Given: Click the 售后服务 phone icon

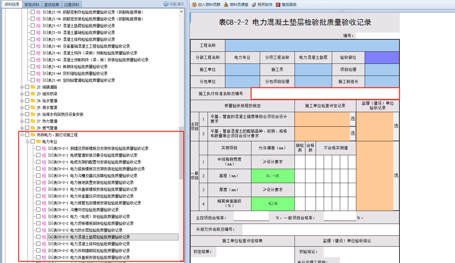Looking at the screenshot, I should pyautogui.click(x=278, y=4).
